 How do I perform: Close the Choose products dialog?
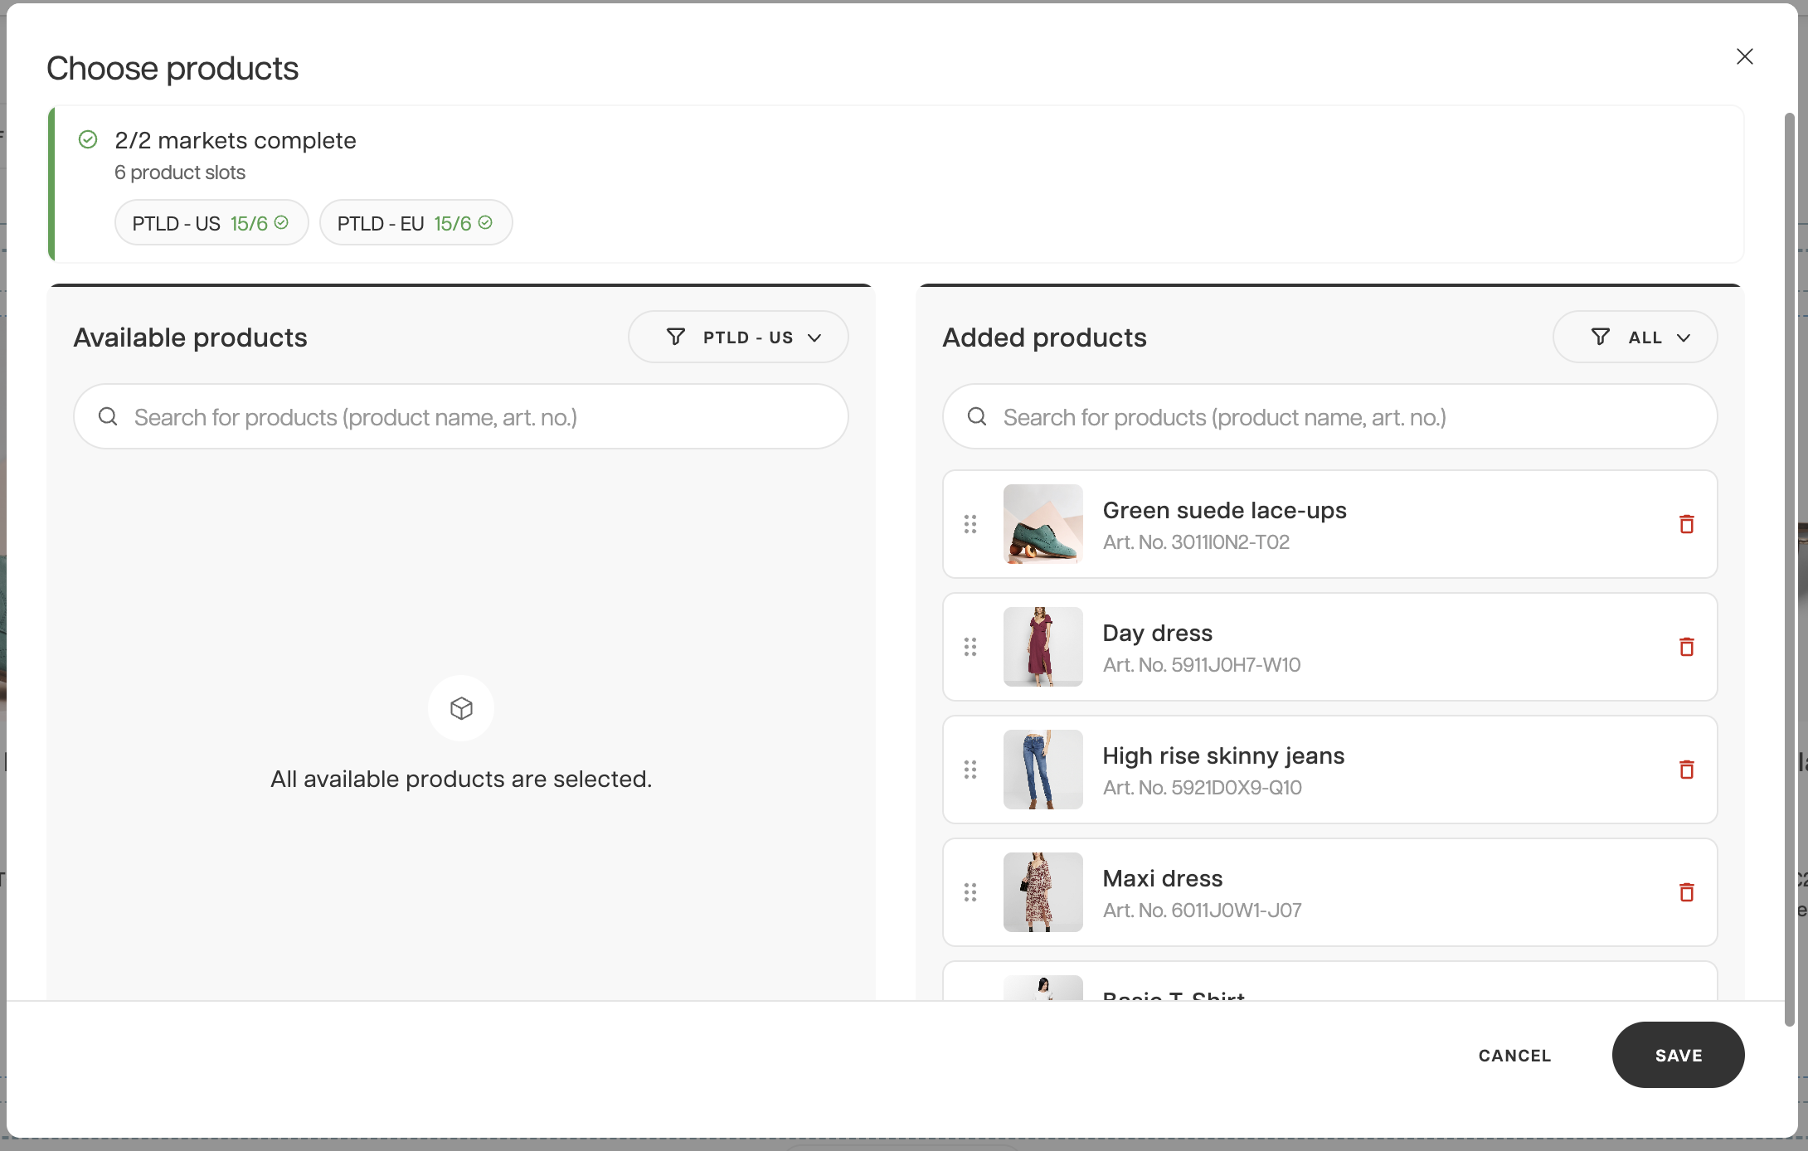coord(1745,56)
